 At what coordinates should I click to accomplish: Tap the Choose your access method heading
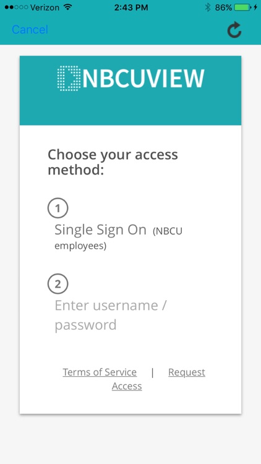[113, 162]
